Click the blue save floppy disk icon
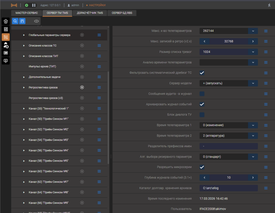The height and width of the screenshot is (213, 275). coord(22,21)
